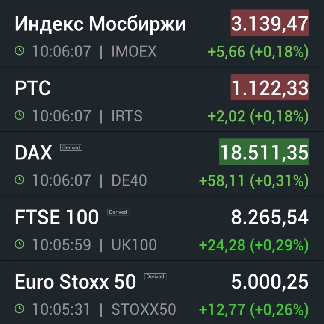Screen dimensions: 324x324
Task: Click the IMOEX ticker symbol label
Action: 134,52
